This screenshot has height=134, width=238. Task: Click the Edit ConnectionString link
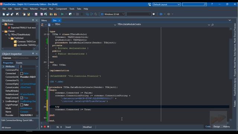tap(12, 120)
